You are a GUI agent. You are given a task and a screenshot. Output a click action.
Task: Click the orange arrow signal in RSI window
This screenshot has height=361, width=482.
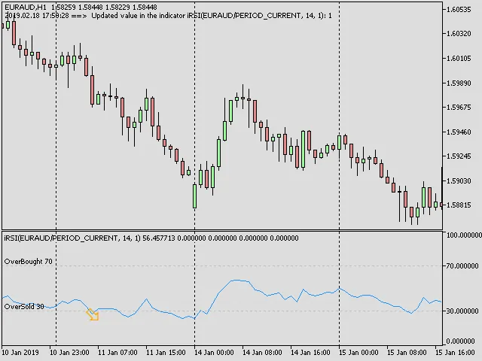click(93, 314)
